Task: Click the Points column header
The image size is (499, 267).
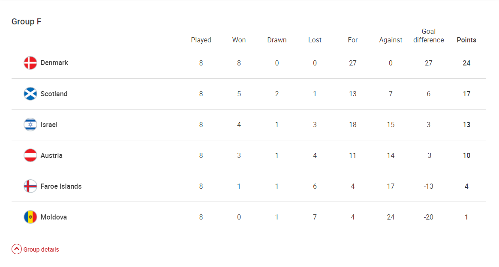Action: click(466, 40)
